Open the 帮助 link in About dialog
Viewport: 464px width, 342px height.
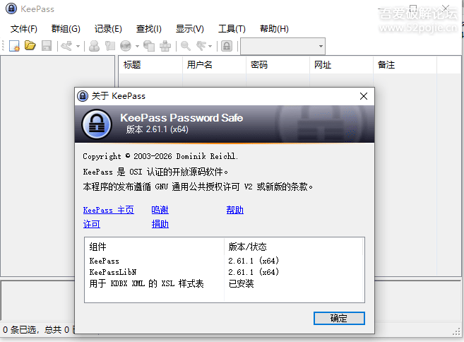pos(235,210)
